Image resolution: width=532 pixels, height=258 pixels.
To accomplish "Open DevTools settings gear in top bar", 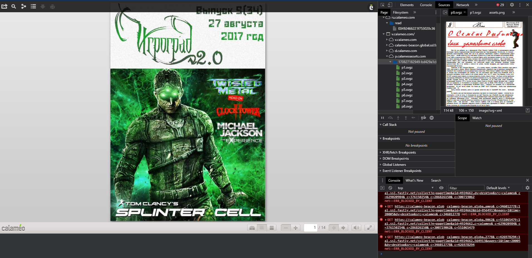I will [x=512, y=5].
